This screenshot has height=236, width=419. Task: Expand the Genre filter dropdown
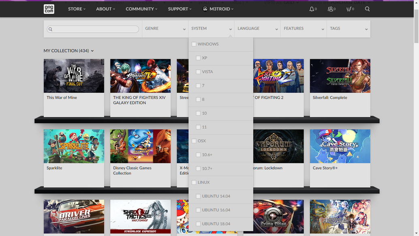tap(165, 29)
